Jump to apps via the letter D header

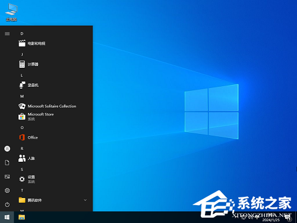tap(22, 33)
